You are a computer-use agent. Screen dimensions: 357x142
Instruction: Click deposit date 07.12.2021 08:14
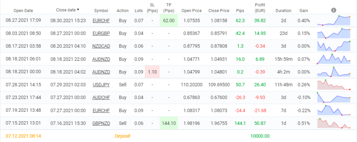point(23,136)
